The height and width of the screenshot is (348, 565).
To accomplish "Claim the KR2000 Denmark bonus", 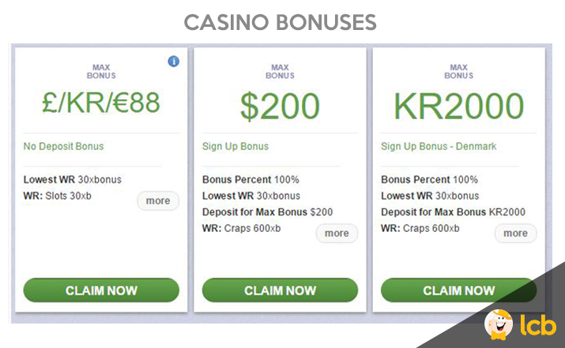I will [x=458, y=290].
